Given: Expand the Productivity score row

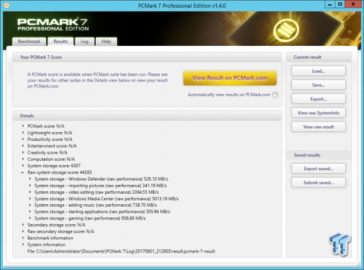Looking at the screenshot, I should pyautogui.click(x=23, y=139).
